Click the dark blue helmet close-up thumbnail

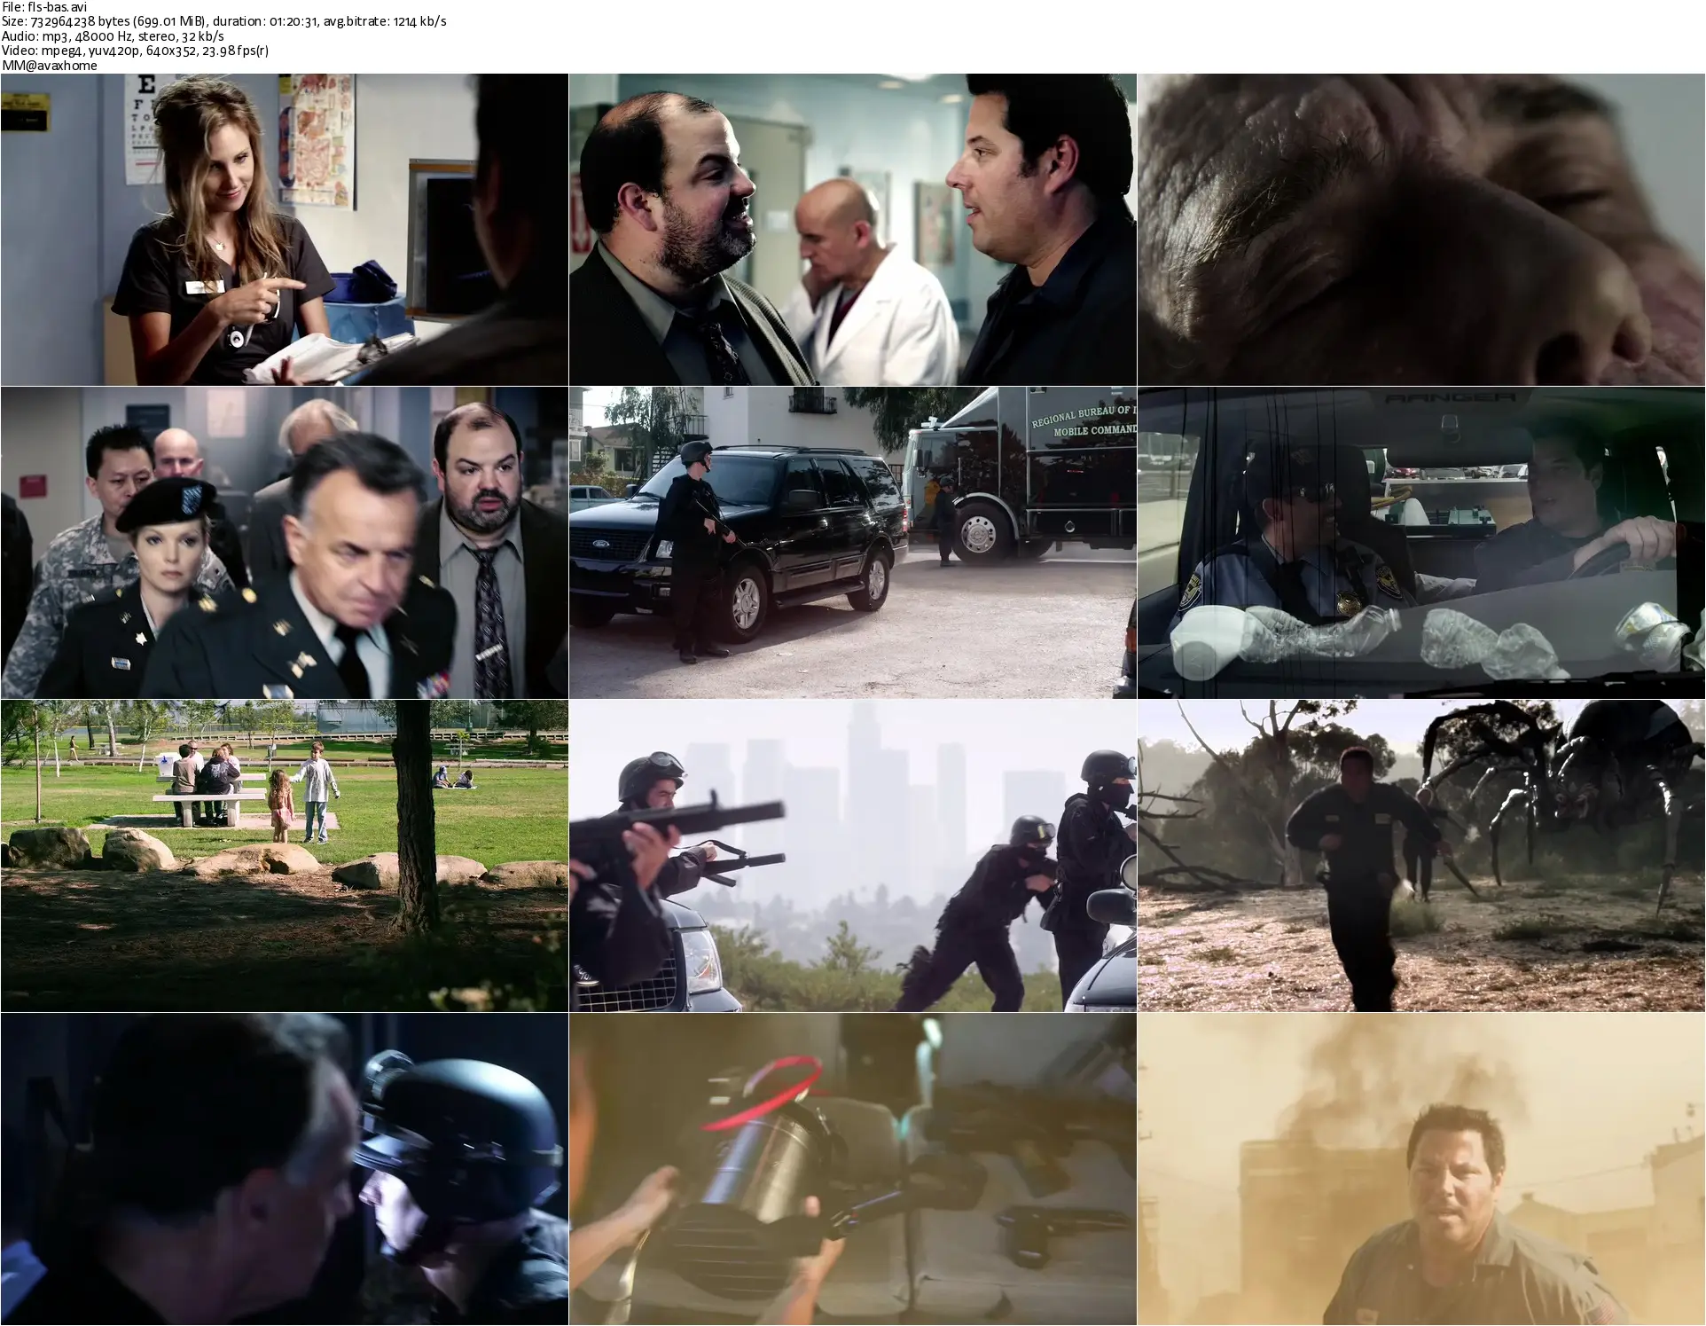(284, 1168)
